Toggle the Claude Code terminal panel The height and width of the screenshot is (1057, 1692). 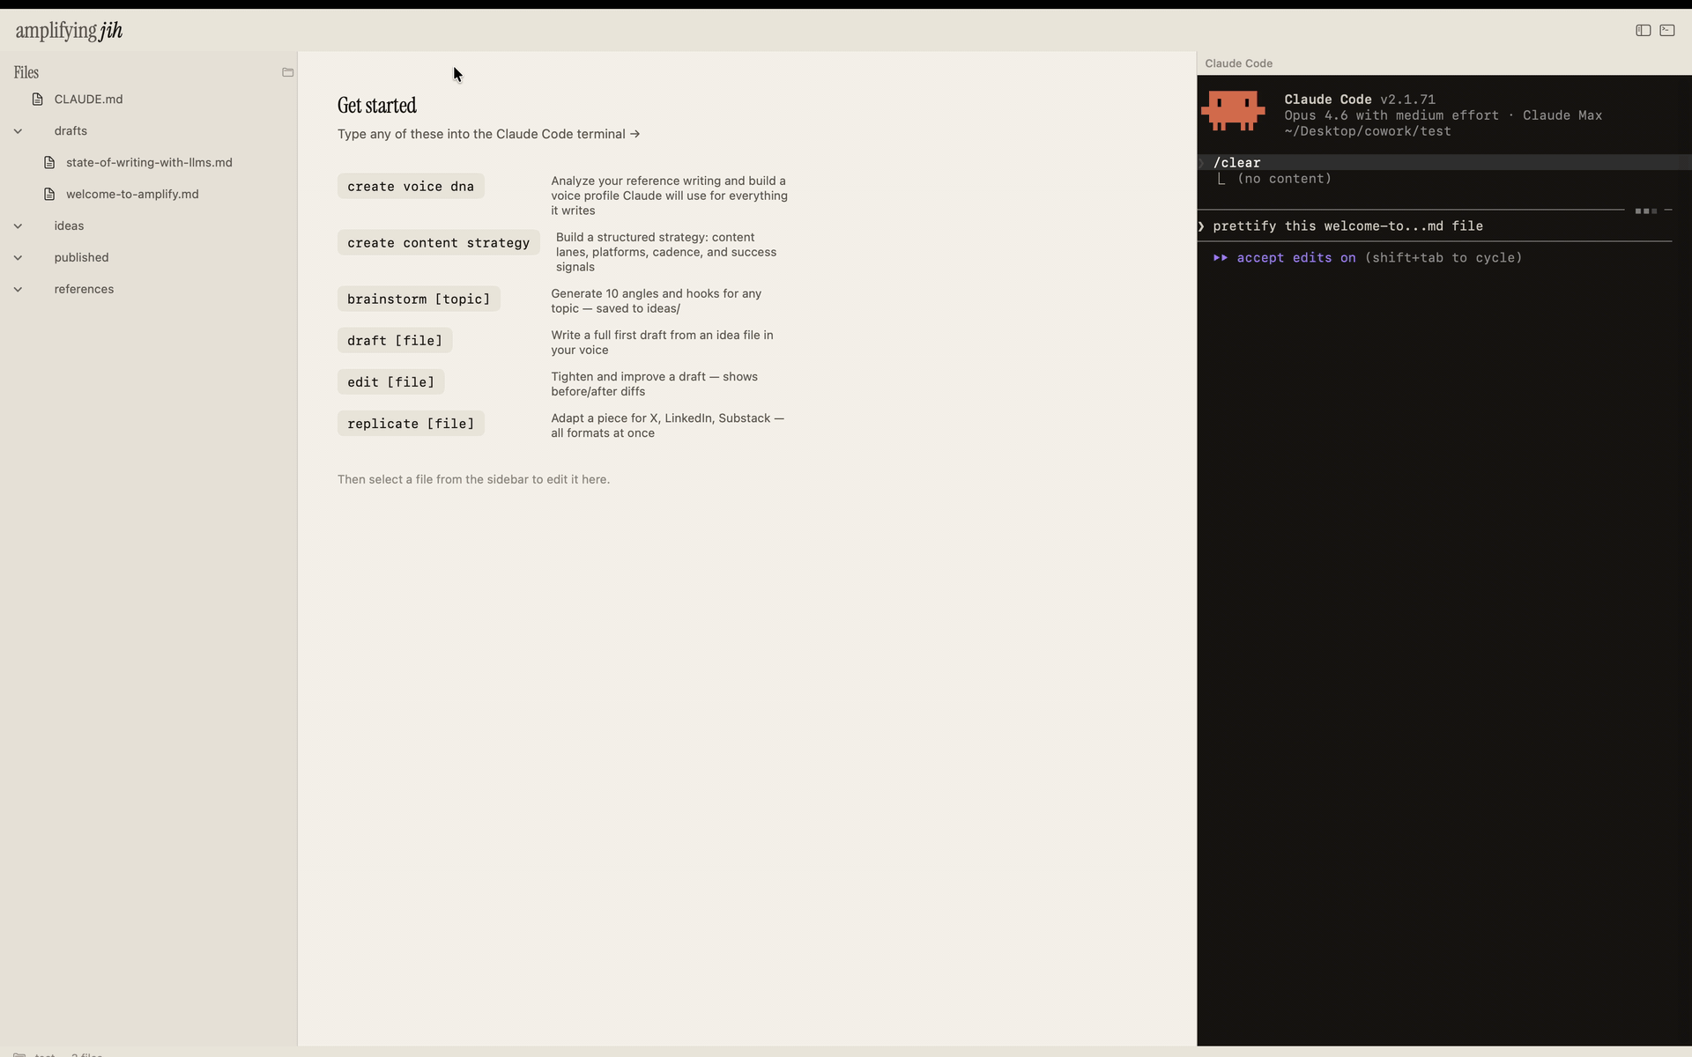[1669, 30]
